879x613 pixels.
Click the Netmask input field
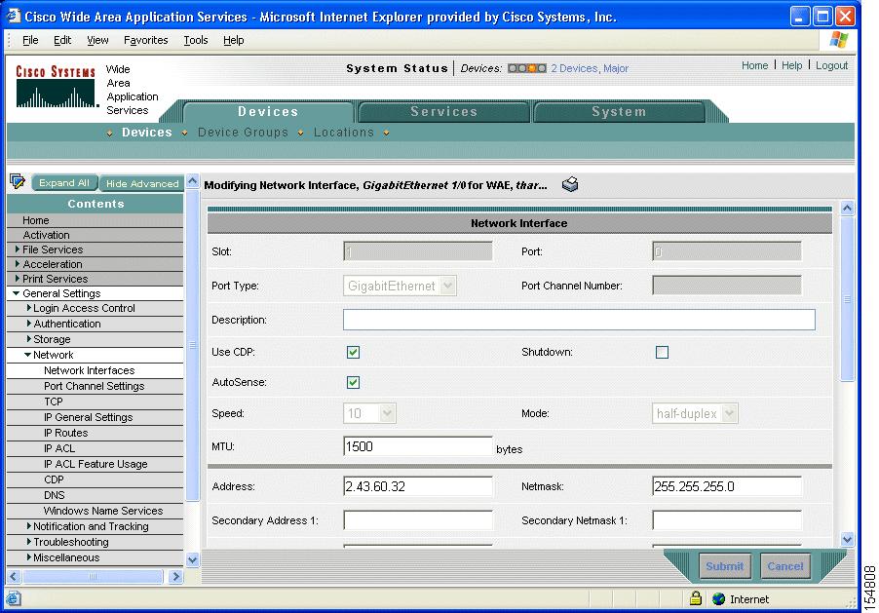[727, 486]
